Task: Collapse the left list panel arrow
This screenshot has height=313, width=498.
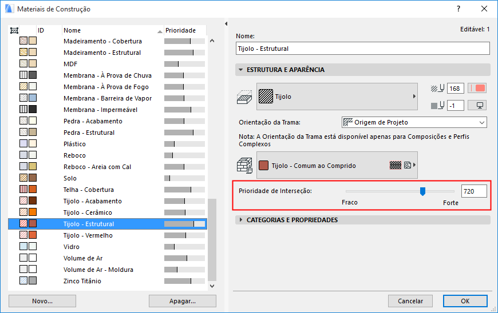Action: pos(226,24)
